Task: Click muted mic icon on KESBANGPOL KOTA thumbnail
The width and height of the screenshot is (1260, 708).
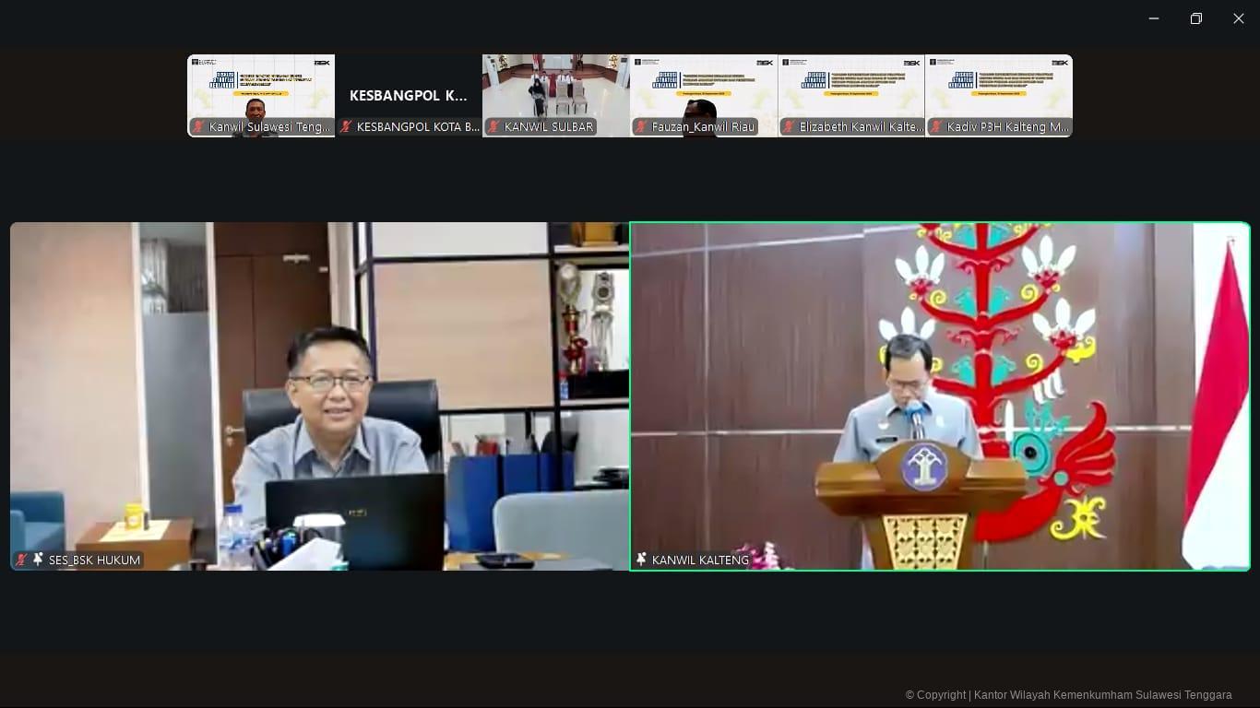Action: click(346, 127)
